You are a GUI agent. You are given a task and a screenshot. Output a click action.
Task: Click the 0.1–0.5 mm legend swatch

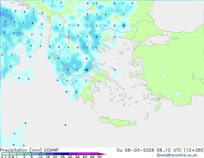(5, 154)
